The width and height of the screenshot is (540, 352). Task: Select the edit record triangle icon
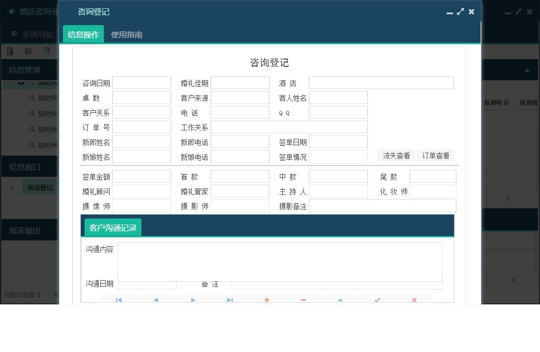340,299
